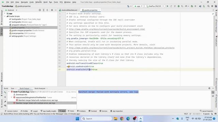Open the Gradle user guide build_environment link
218x122 pixels.
point(107,29)
